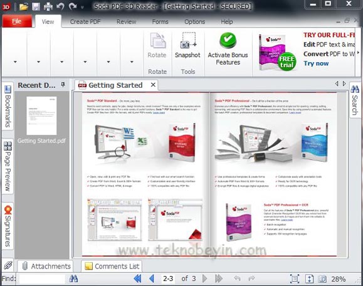Go to the next page

click(204, 278)
